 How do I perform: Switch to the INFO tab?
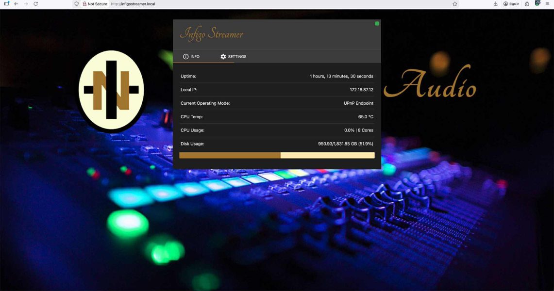coord(191,57)
